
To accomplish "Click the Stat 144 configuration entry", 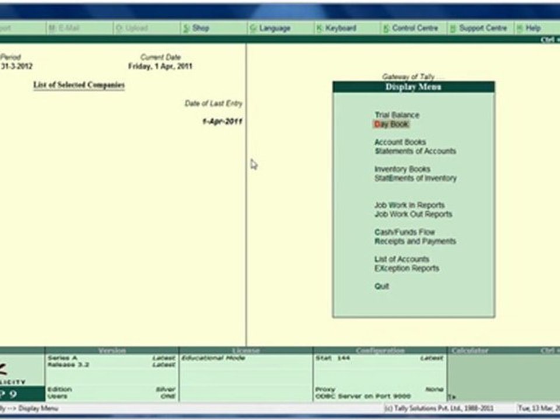I will 332,358.
